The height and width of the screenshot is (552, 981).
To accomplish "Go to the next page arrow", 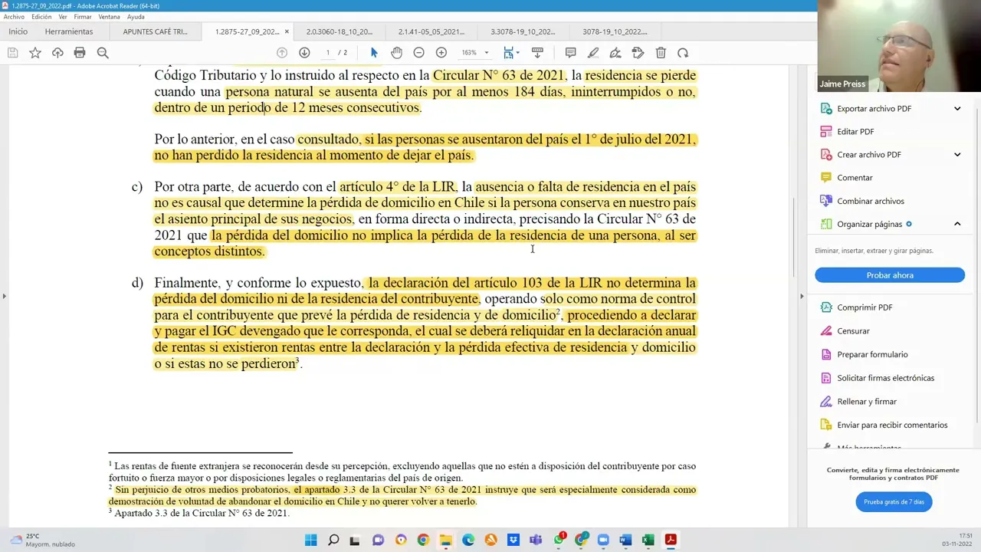I will [304, 52].
